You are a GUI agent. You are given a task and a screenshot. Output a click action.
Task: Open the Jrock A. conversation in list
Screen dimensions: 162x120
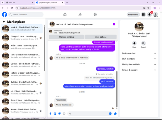22,29
